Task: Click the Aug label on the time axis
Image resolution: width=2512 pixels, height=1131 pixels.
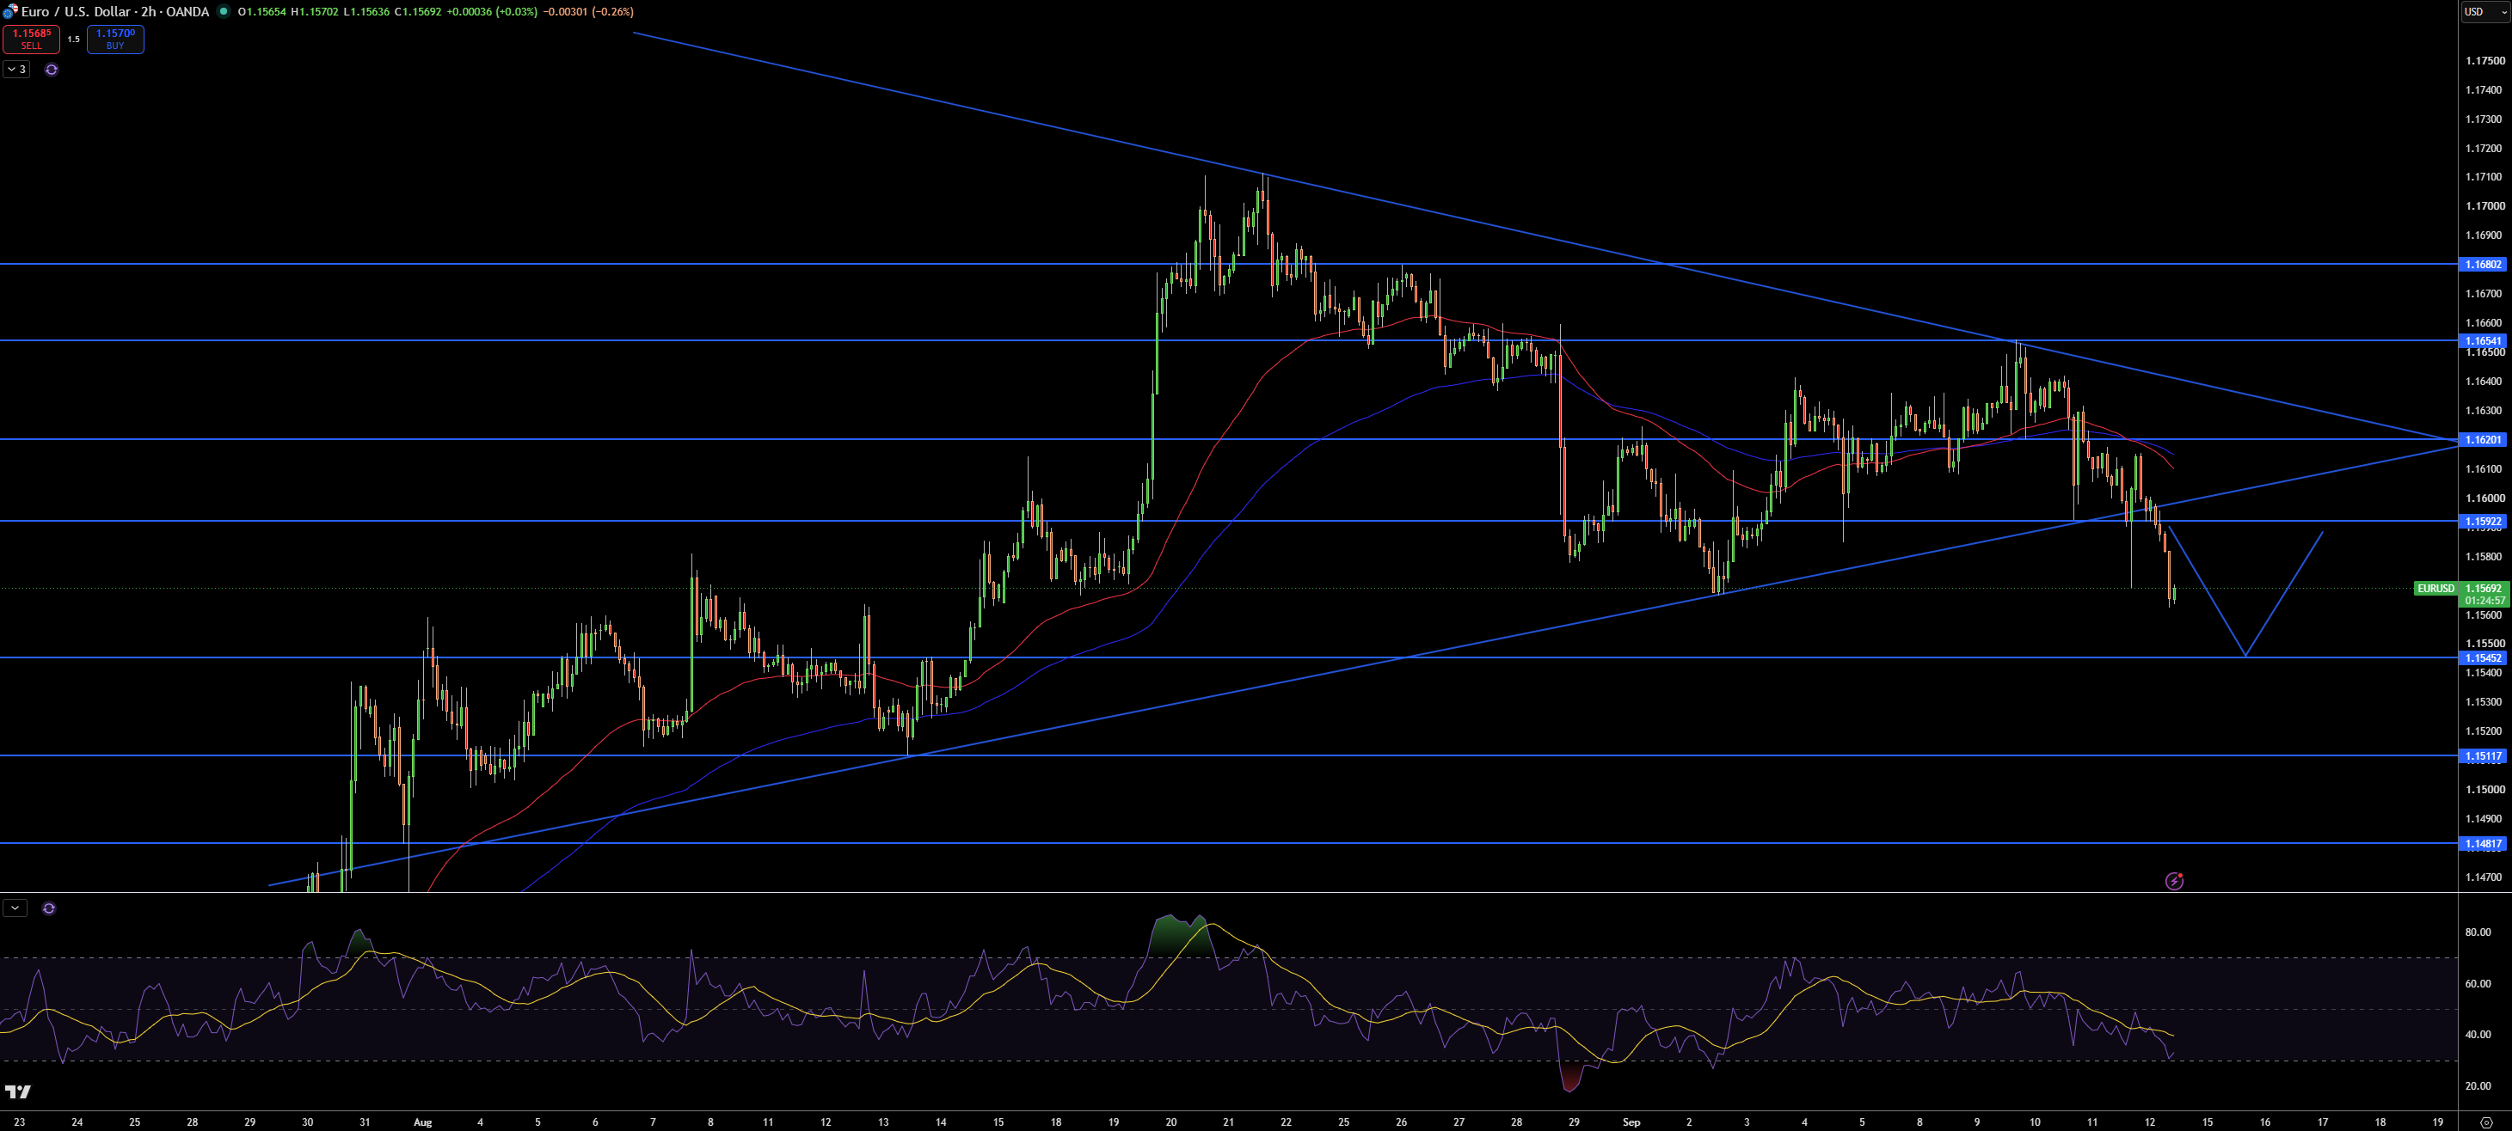Action: [x=422, y=1122]
